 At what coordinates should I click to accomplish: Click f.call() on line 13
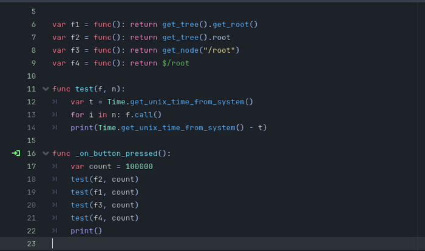(143, 115)
